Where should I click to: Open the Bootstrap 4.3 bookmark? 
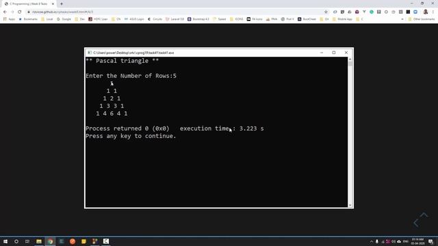(198, 19)
